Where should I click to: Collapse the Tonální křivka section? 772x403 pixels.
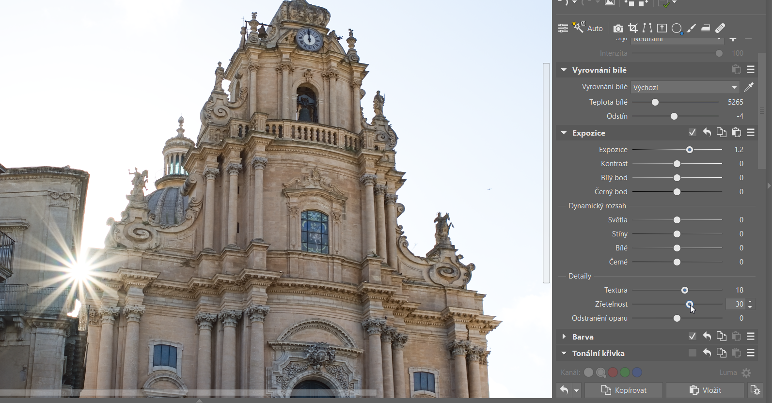pyautogui.click(x=564, y=353)
